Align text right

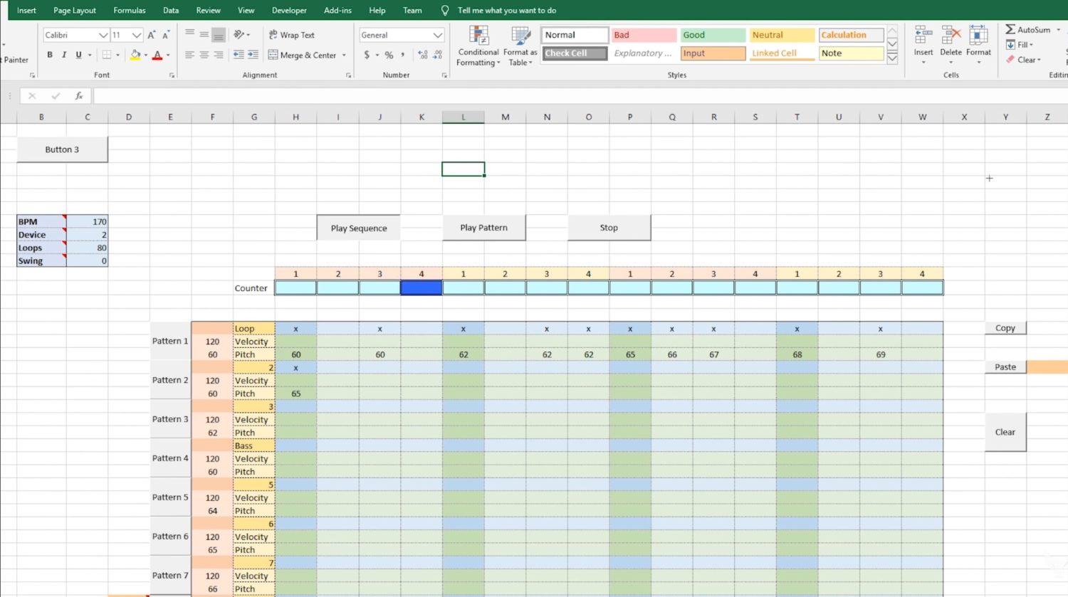(x=219, y=55)
